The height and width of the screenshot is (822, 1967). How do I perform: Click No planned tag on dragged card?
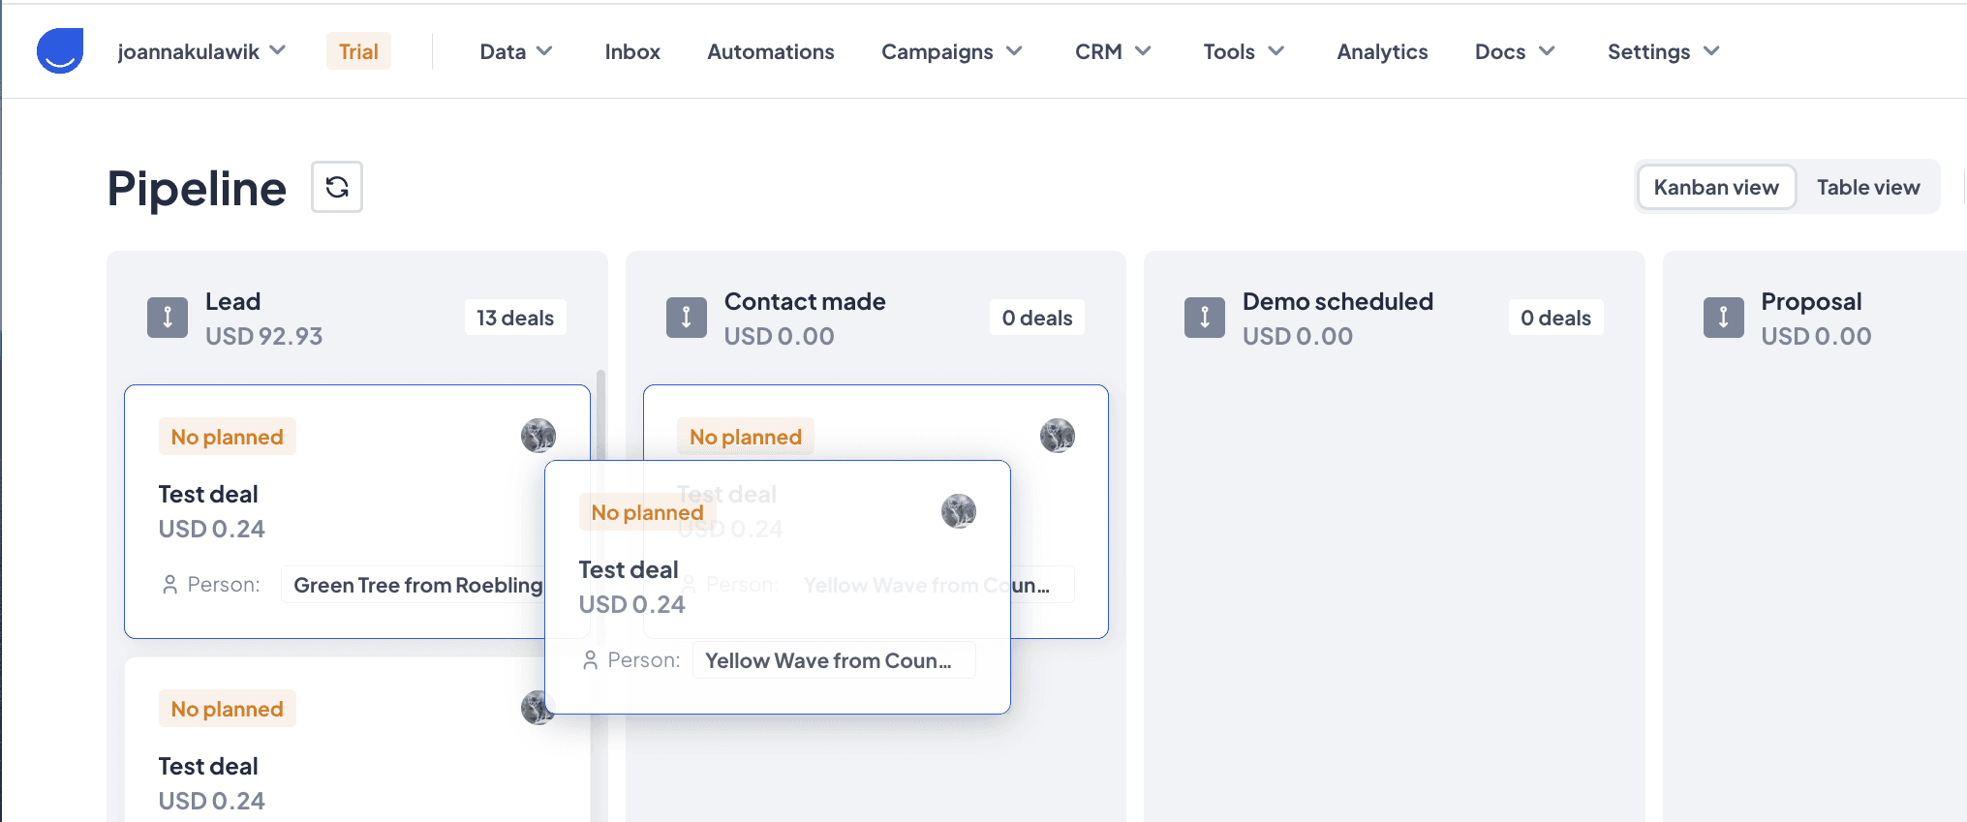tap(647, 512)
